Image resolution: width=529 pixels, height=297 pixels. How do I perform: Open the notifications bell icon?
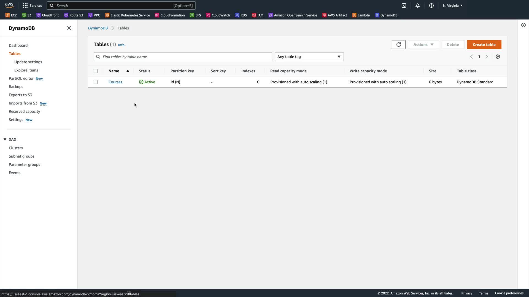point(418,5)
